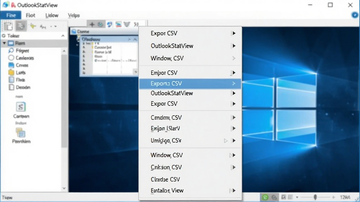Select the Deodn document item
The width and height of the screenshot is (360, 202).
point(19,87)
